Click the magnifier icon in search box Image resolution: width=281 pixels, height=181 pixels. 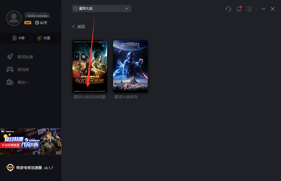pos(76,9)
